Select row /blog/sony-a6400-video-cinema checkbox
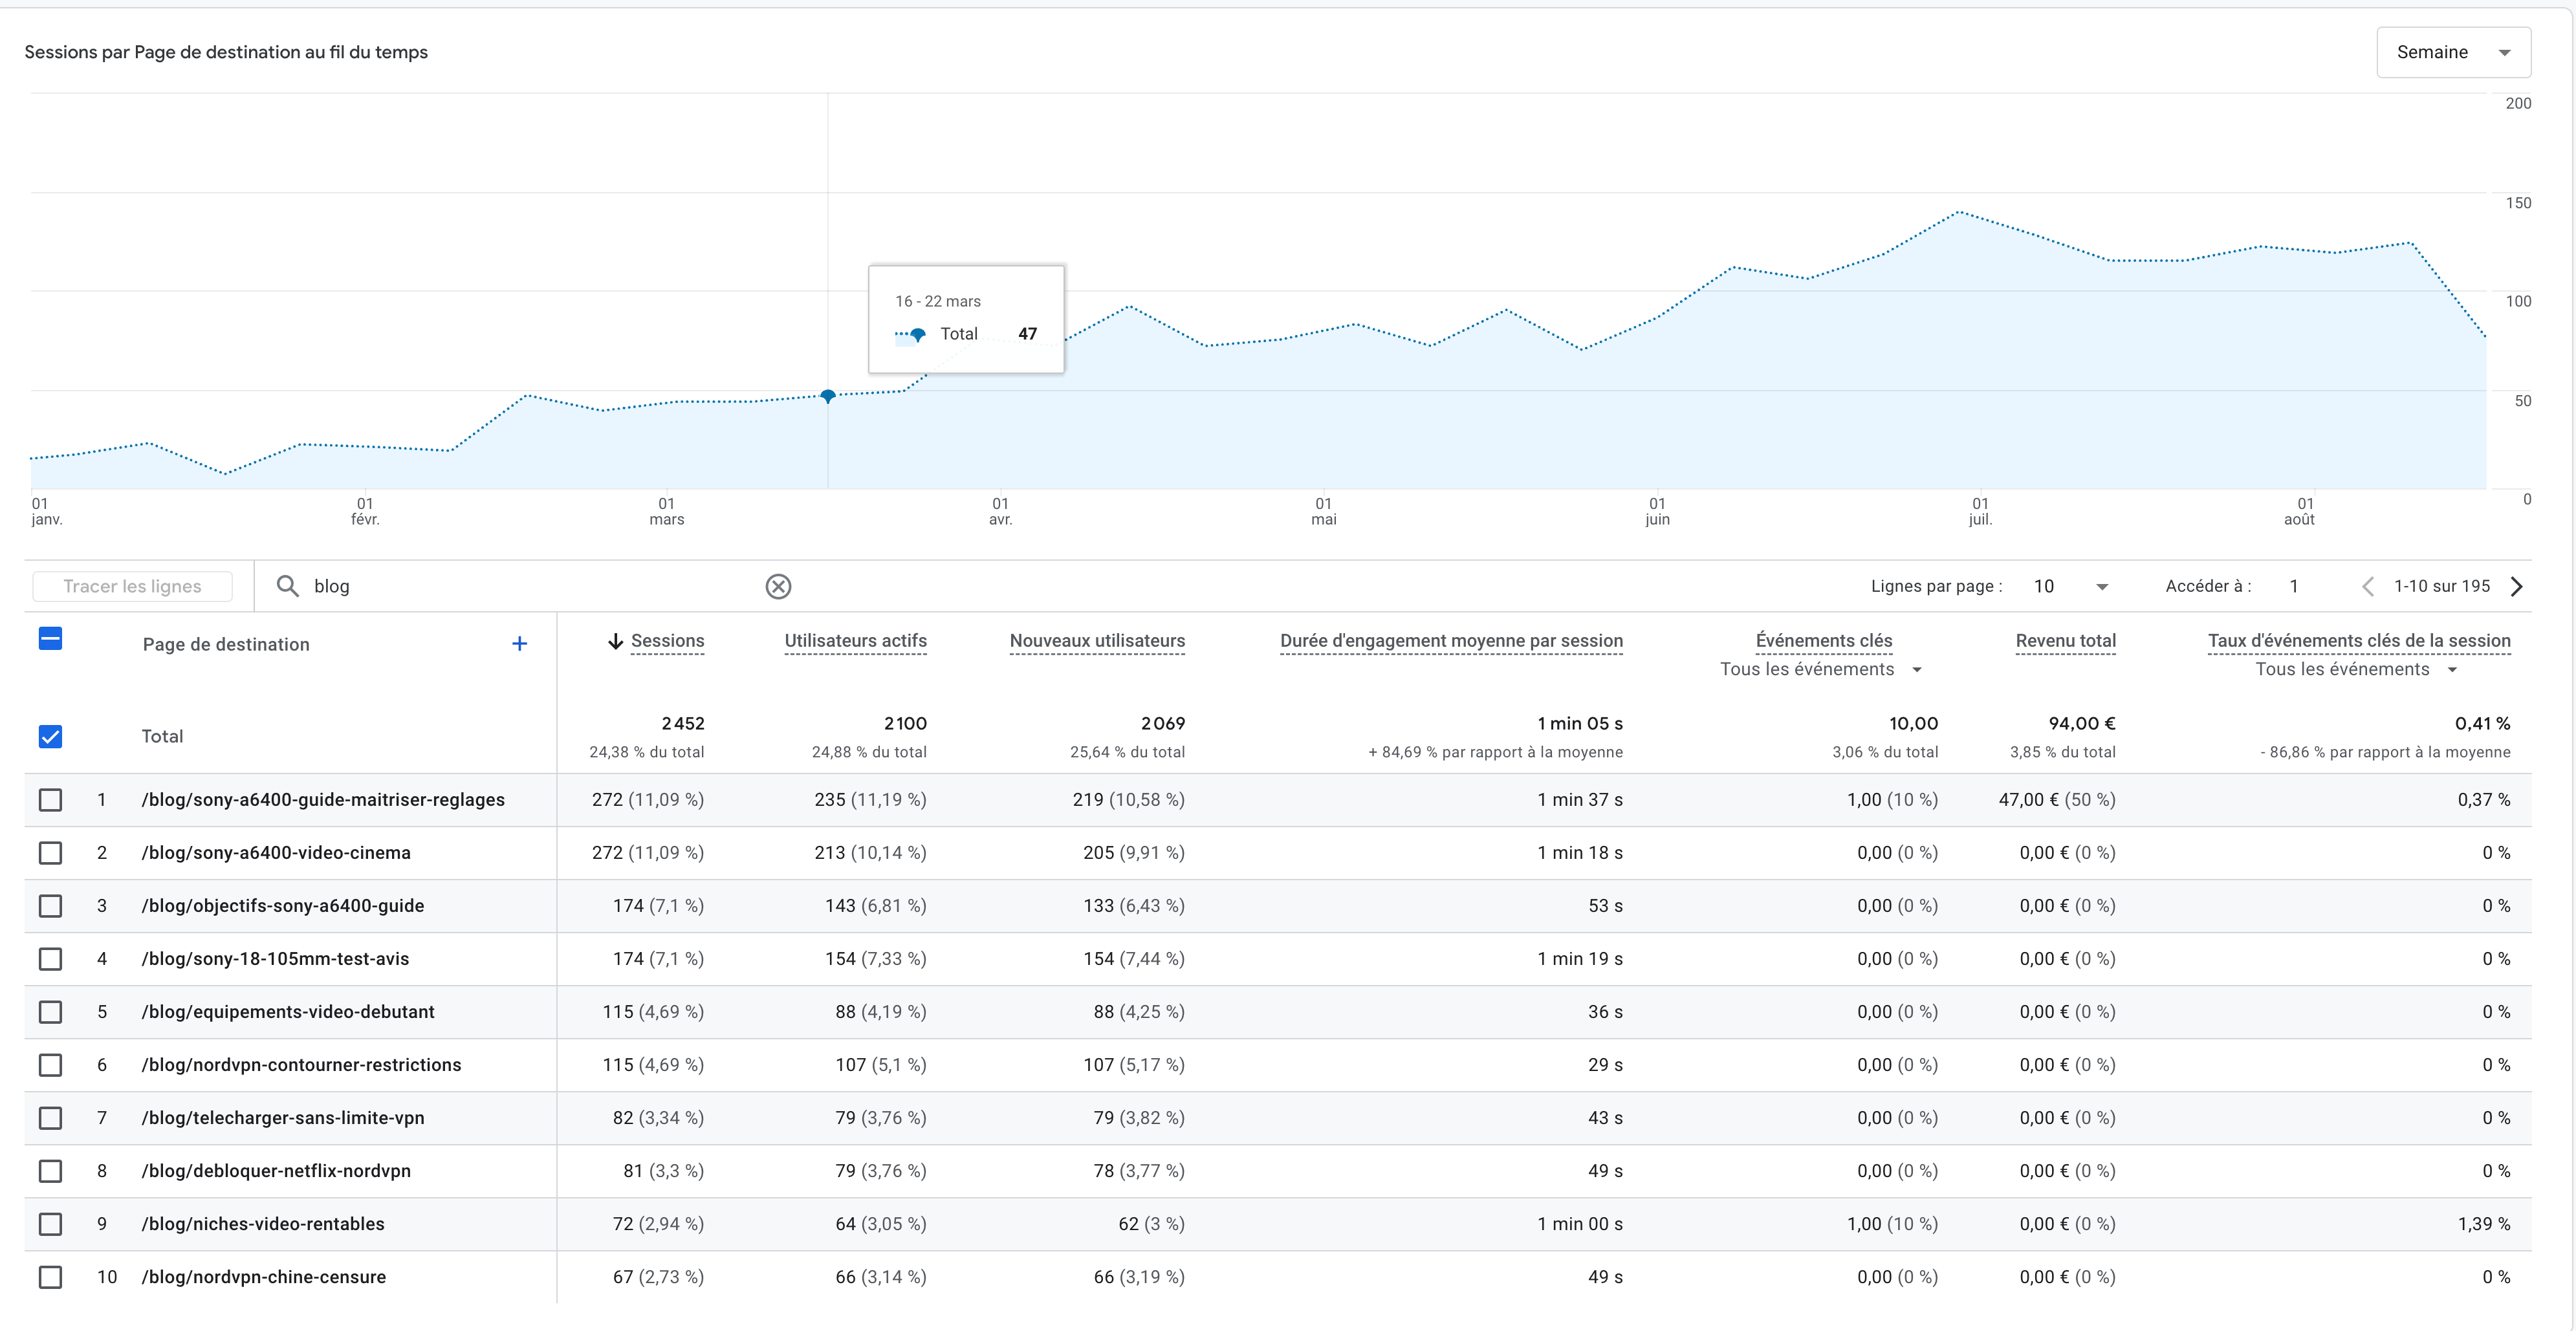 coord(50,853)
